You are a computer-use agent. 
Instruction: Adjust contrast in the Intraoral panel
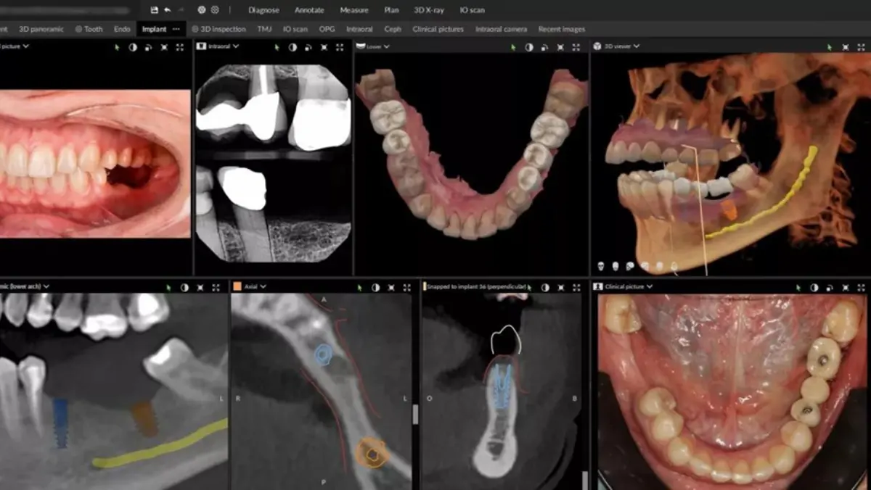click(293, 47)
